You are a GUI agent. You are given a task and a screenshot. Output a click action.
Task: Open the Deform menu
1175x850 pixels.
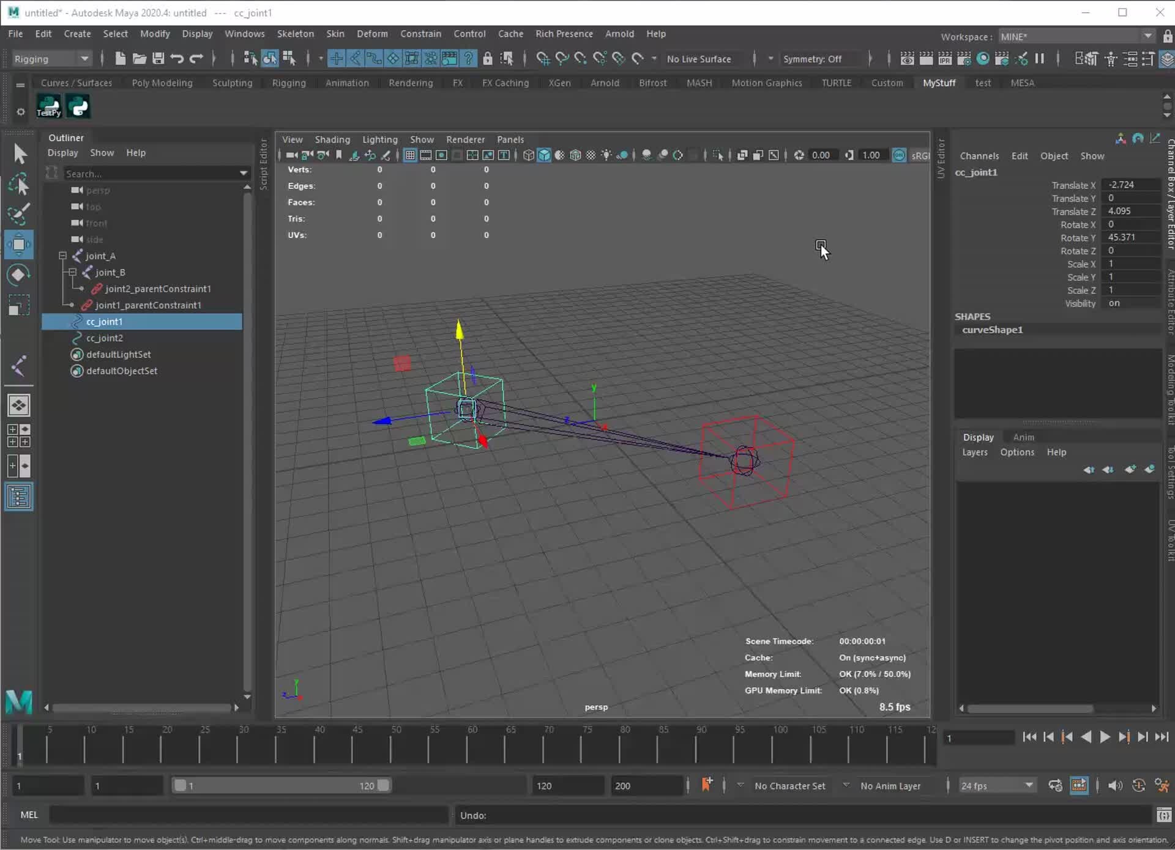372,34
